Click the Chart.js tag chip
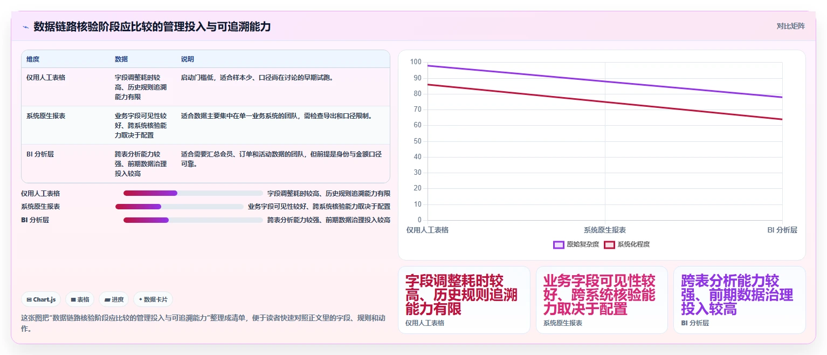Viewport: 827px width, 355px height. (x=41, y=299)
